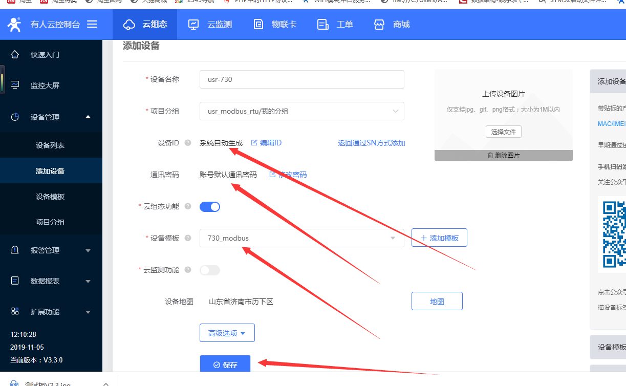
Task: Open the 设备模板 dropdown showing 730_modbus
Action: coord(301,238)
